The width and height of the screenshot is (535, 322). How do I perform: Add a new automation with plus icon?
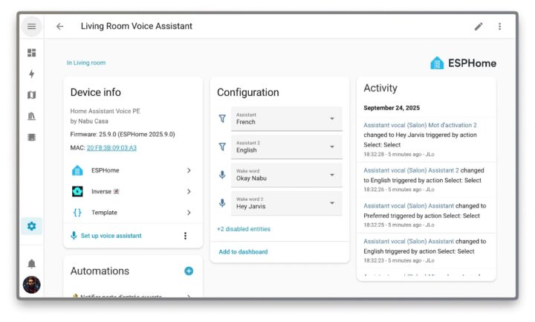188,271
